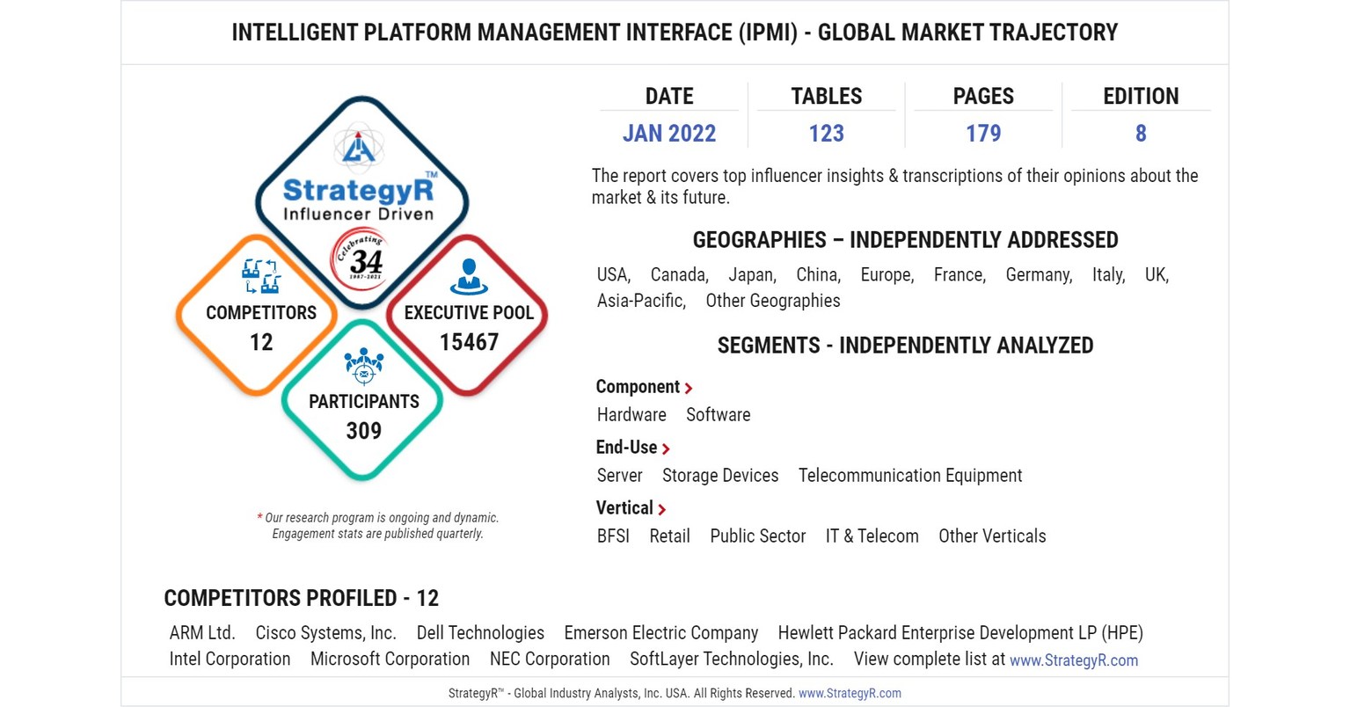1350x707 pixels.
Task: Click the Celebrating 34 anniversary badge
Action: [x=359, y=259]
